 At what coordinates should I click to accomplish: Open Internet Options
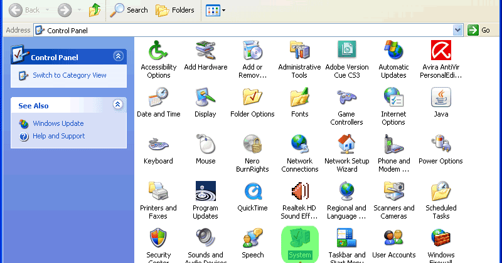click(393, 106)
